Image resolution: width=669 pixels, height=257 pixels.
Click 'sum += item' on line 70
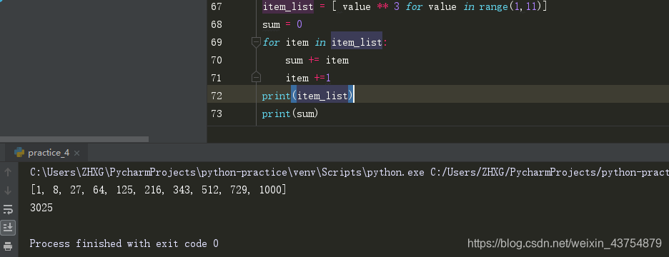(x=317, y=60)
